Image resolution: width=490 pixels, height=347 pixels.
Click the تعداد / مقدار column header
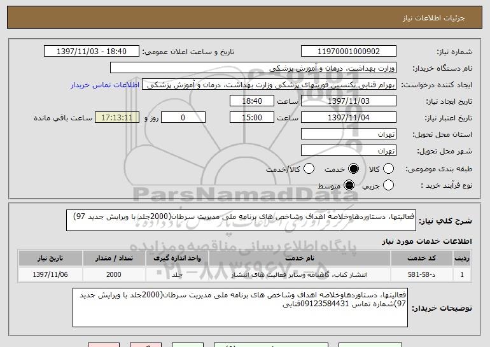click(114, 258)
